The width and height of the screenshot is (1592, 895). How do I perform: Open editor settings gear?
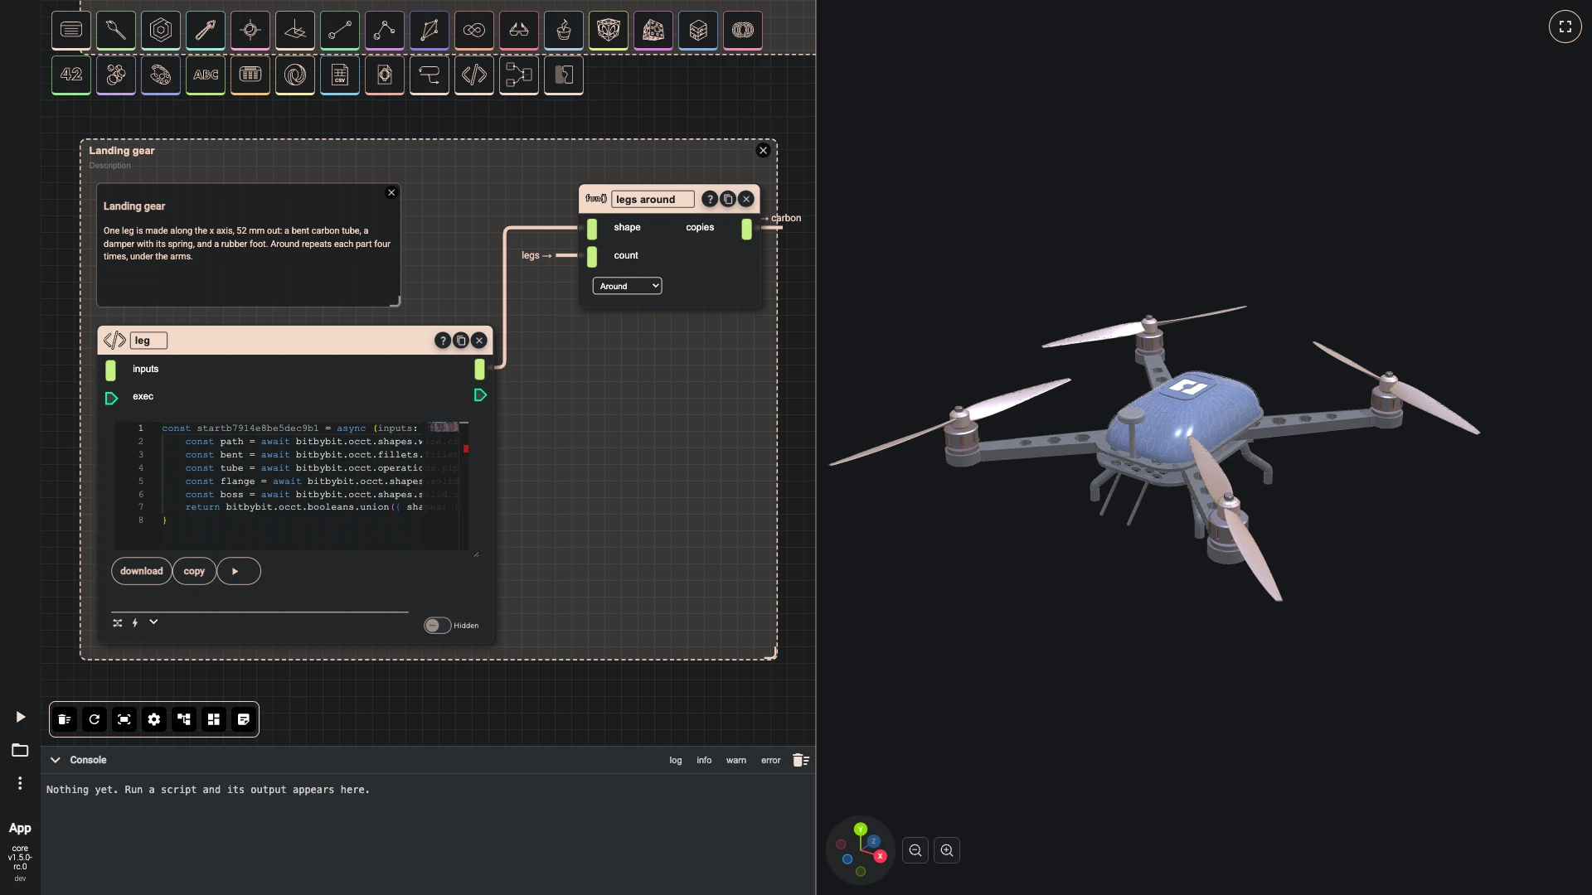point(154,719)
